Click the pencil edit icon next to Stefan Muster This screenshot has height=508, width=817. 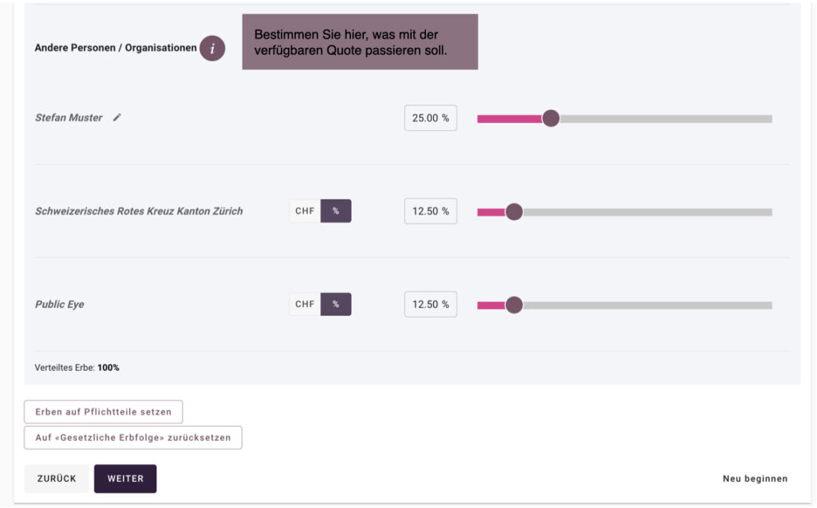tap(117, 117)
